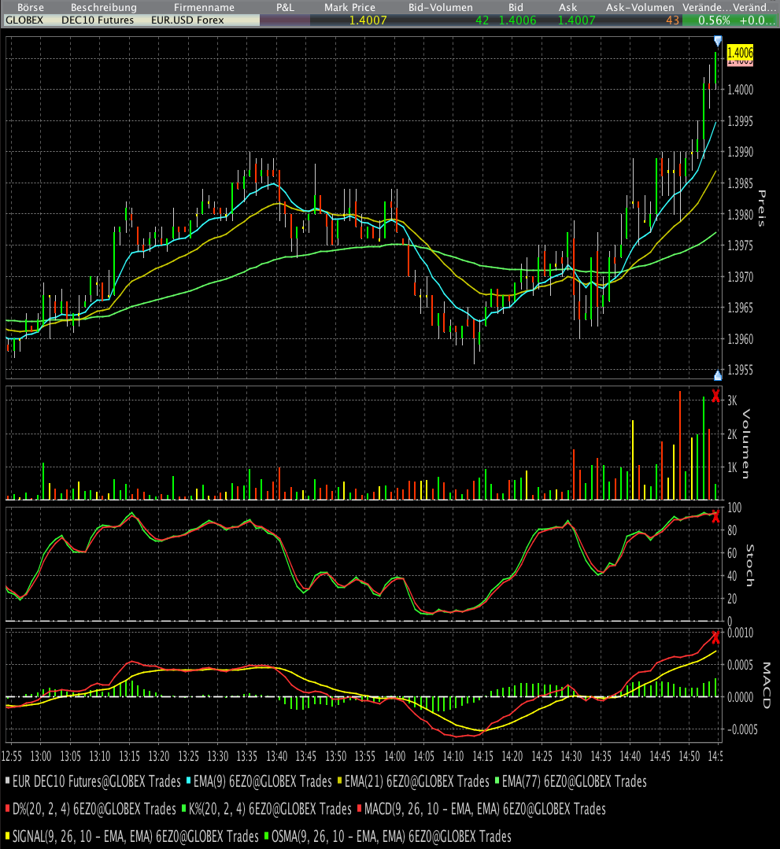The image size is (780, 849).
Task: Select the DEC10 Futures description cell
Action: coord(98,20)
